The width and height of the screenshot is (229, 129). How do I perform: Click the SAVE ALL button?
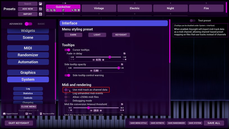click(x=214, y=123)
